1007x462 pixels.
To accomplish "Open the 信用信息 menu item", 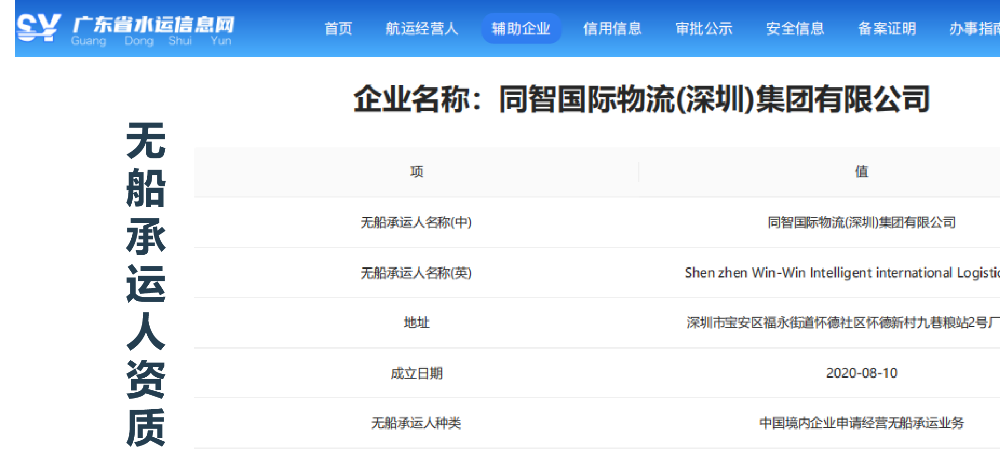I will [612, 29].
